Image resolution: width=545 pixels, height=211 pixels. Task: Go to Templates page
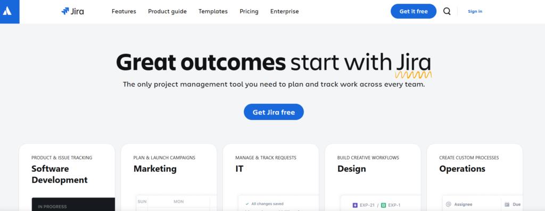click(x=213, y=11)
